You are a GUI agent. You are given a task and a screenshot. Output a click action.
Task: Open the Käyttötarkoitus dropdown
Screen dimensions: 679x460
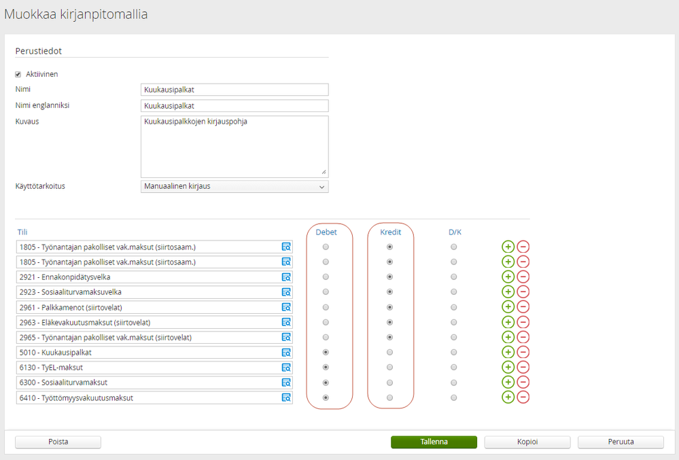[234, 186]
